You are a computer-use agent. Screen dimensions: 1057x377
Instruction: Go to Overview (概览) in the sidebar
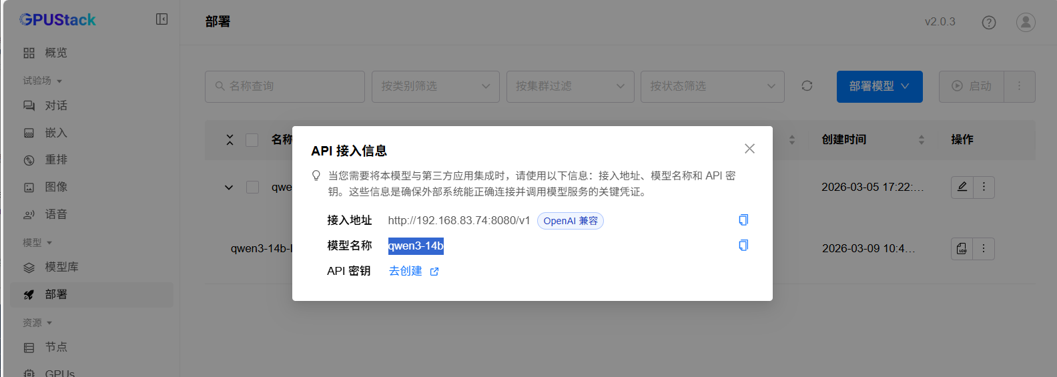tap(92, 53)
